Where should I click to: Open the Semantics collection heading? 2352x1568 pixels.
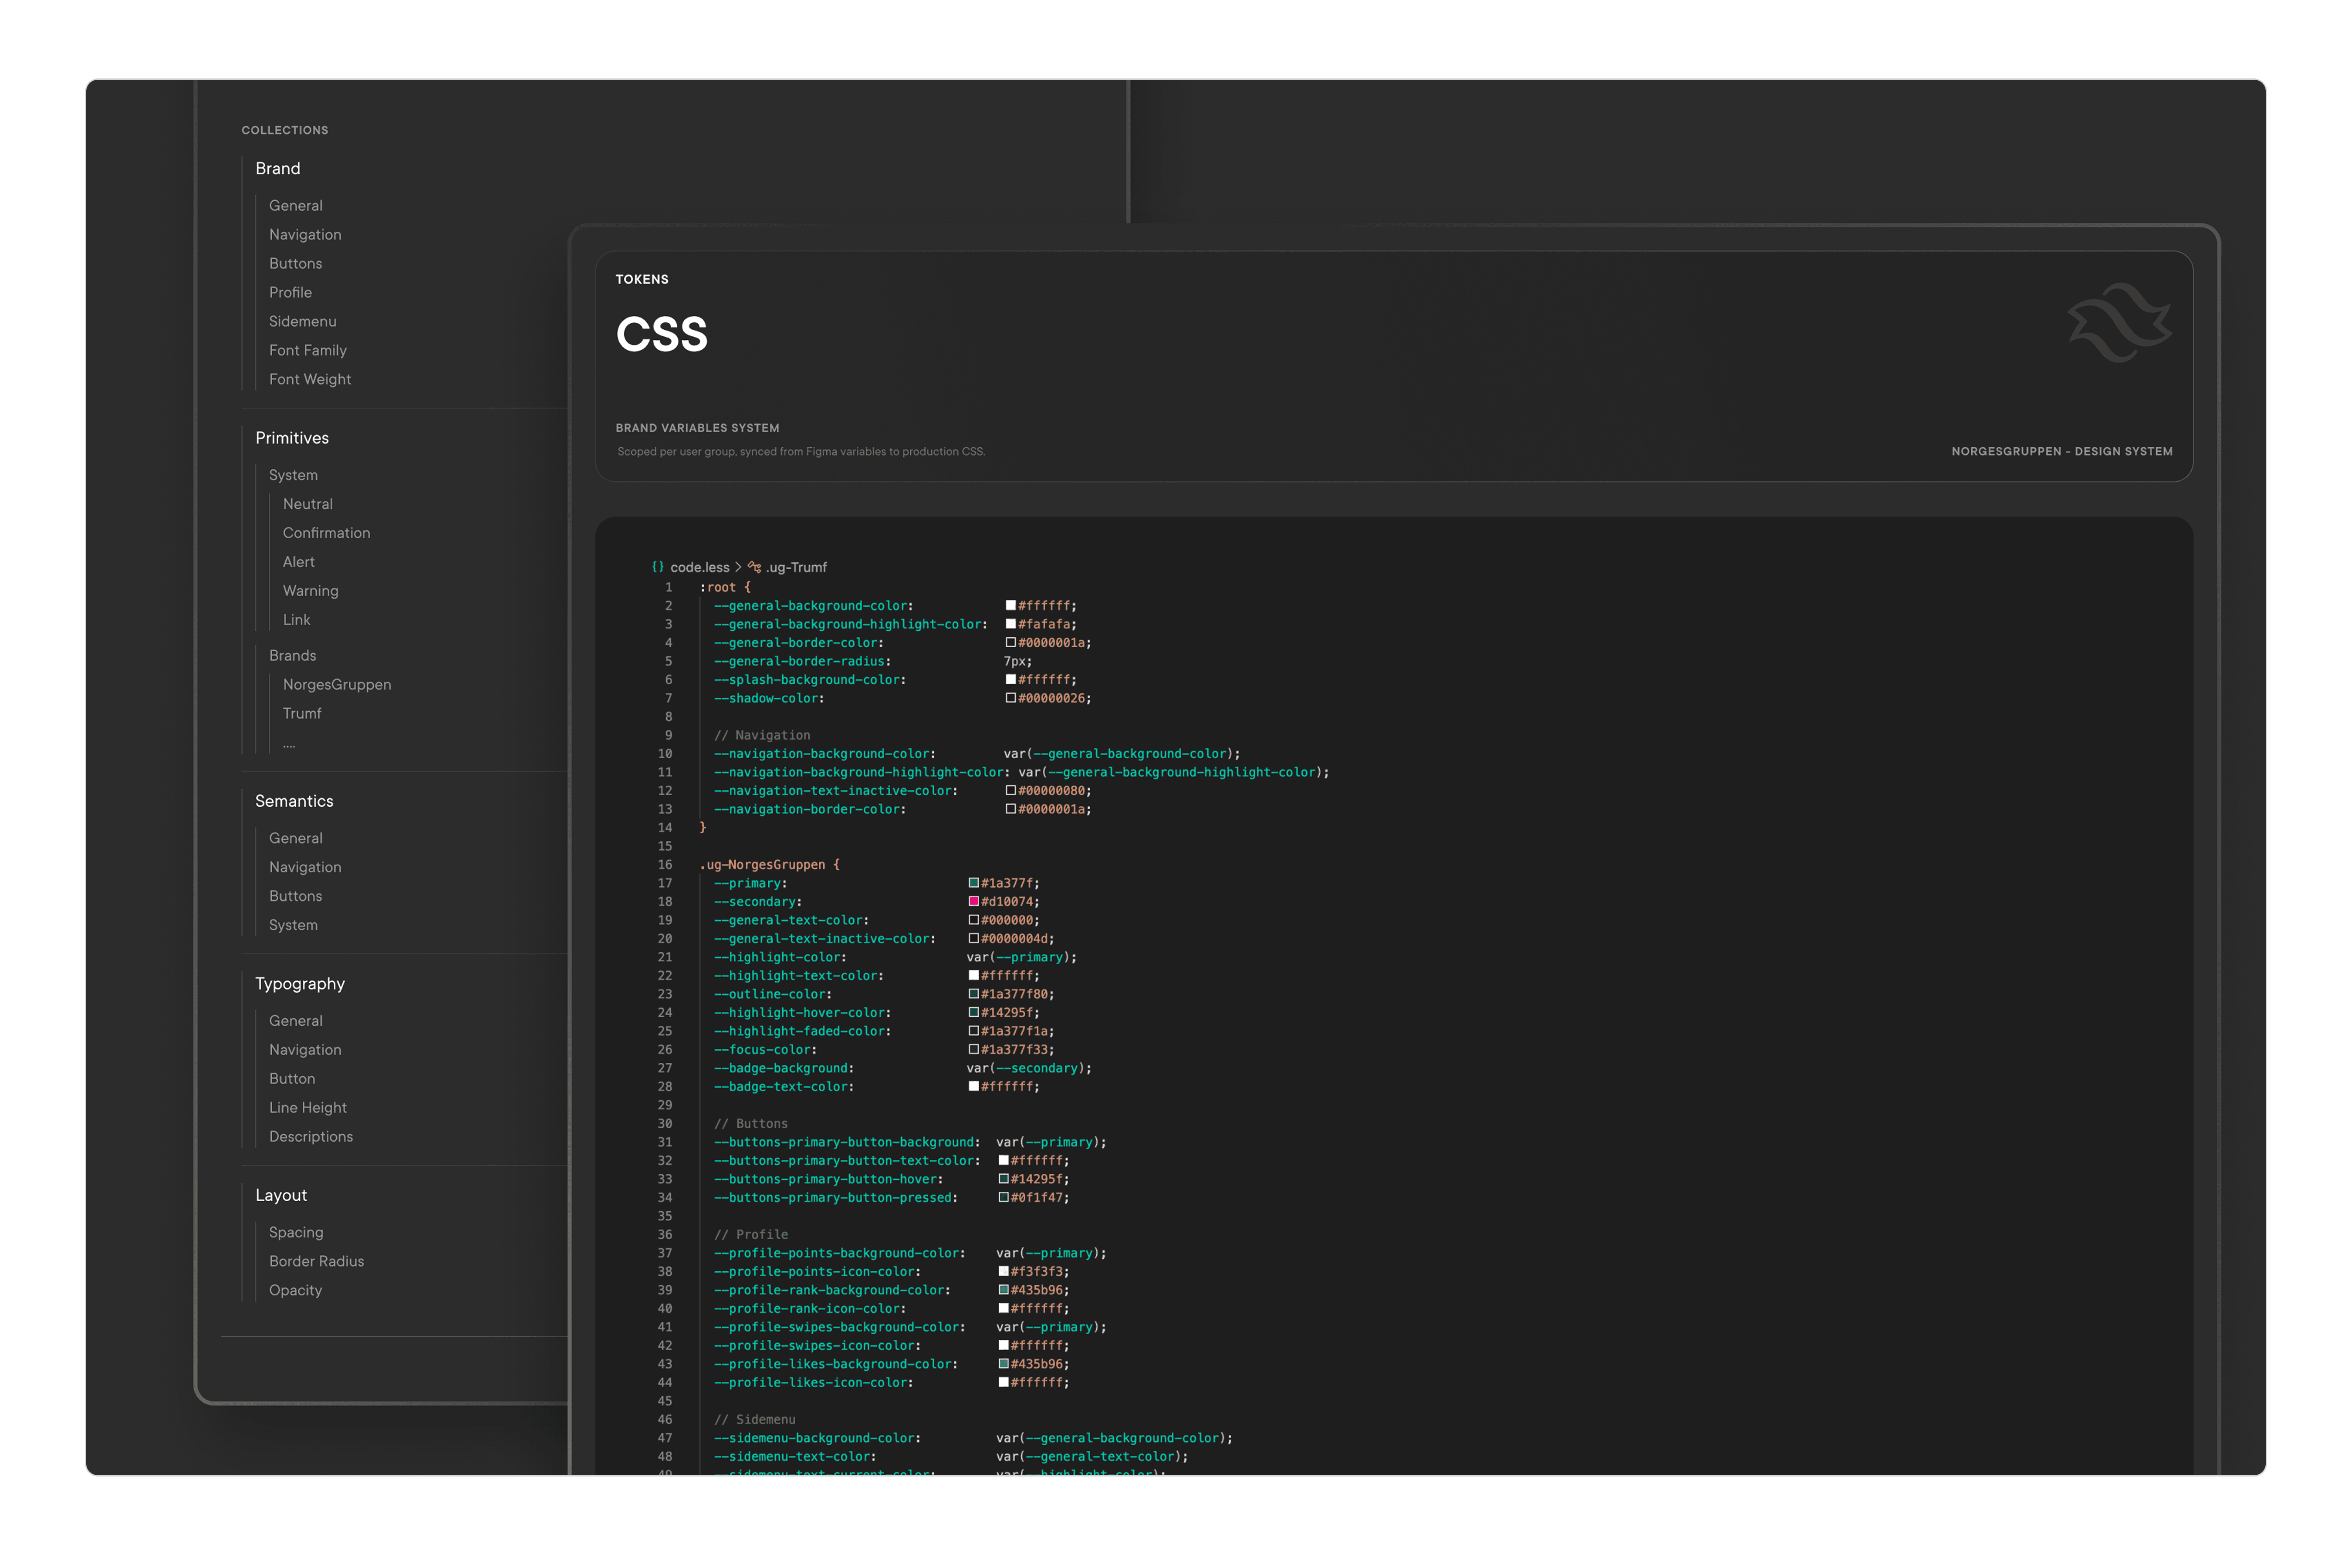tap(294, 801)
